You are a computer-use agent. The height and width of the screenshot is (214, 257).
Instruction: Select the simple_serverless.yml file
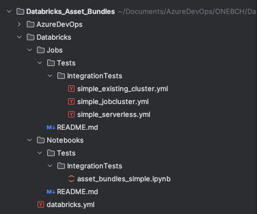click(x=114, y=115)
